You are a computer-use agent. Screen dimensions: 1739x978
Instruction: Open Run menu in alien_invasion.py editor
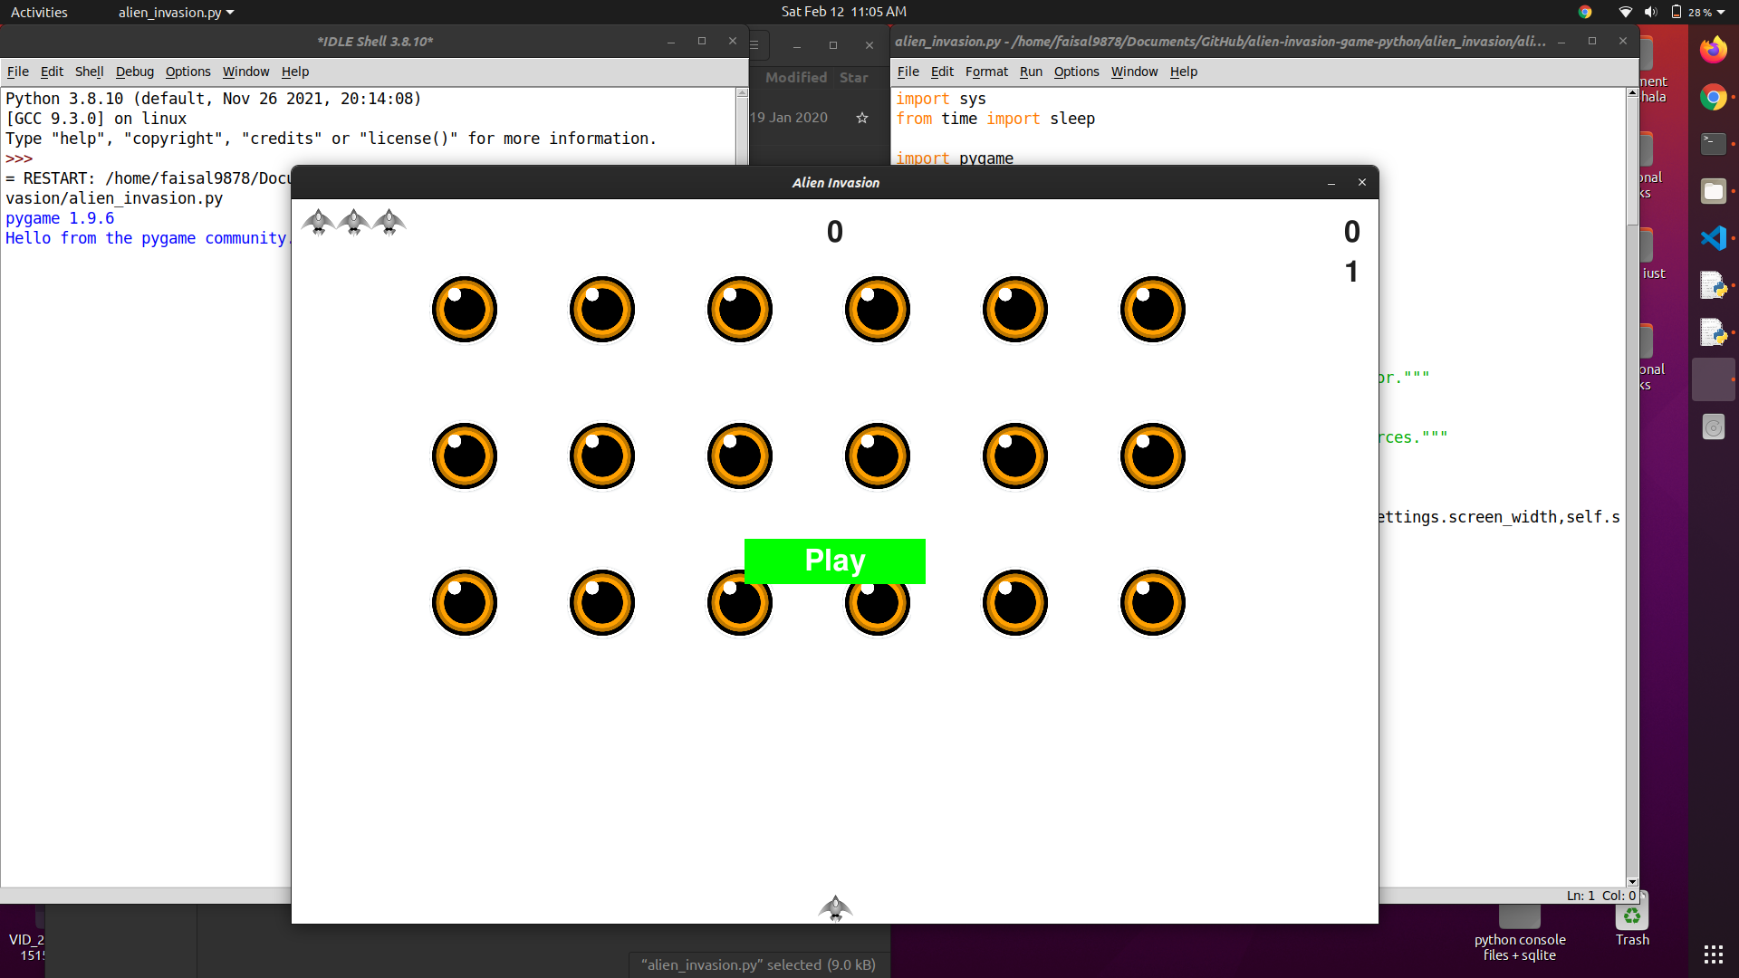pyautogui.click(x=1031, y=72)
